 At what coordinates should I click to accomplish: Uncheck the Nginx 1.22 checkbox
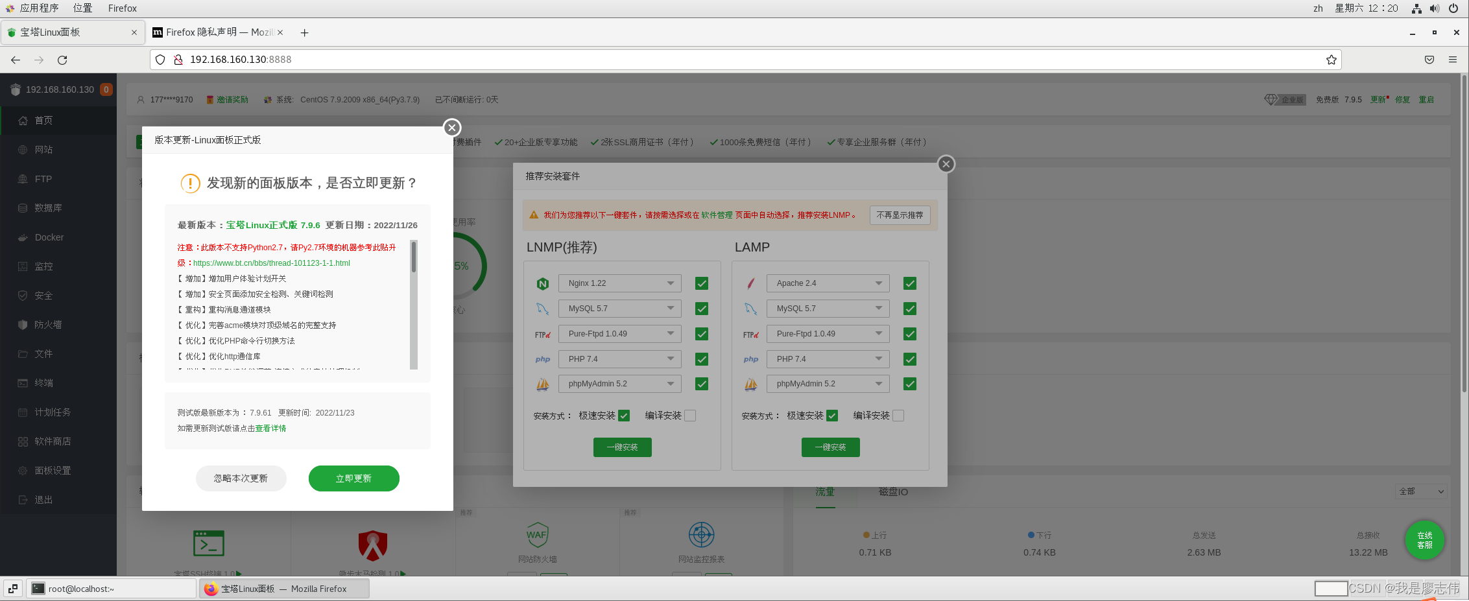click(x=702, y=283)
